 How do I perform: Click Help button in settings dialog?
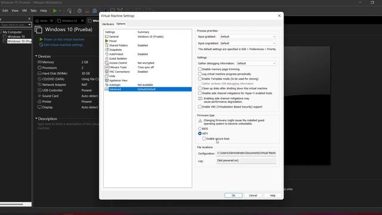pos(273,195)
